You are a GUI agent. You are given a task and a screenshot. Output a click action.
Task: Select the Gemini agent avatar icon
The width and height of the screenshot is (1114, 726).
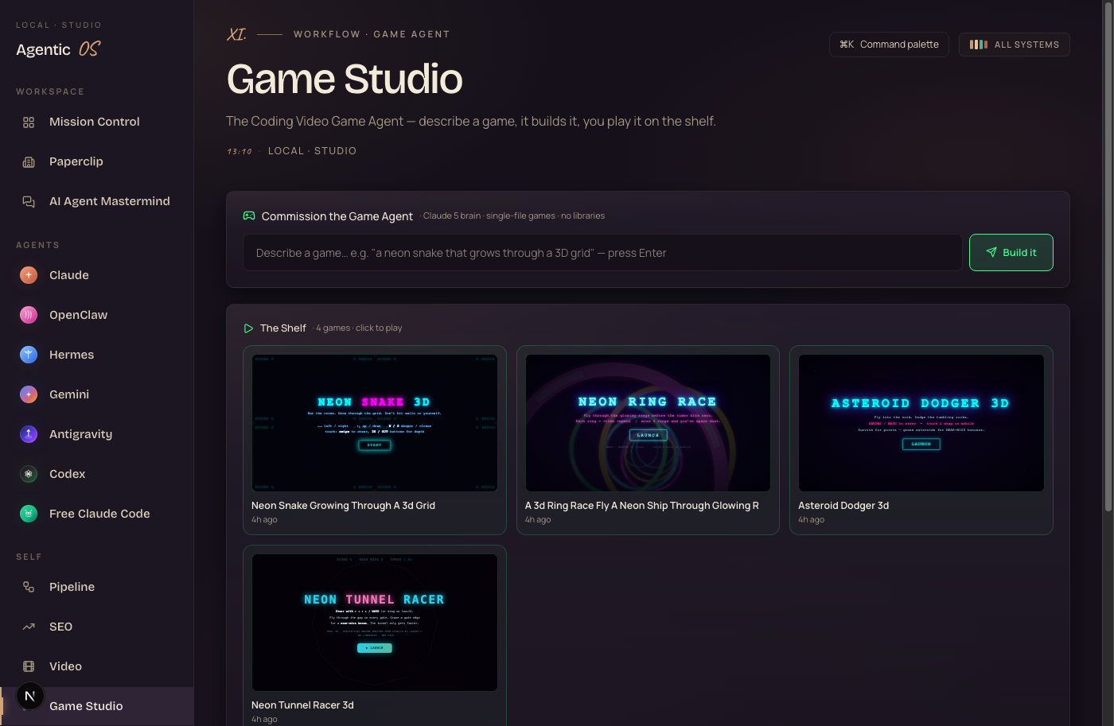(29, 394)
